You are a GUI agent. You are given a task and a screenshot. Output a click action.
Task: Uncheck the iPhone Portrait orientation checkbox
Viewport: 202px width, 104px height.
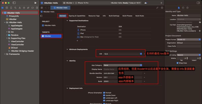click(104, 93)
